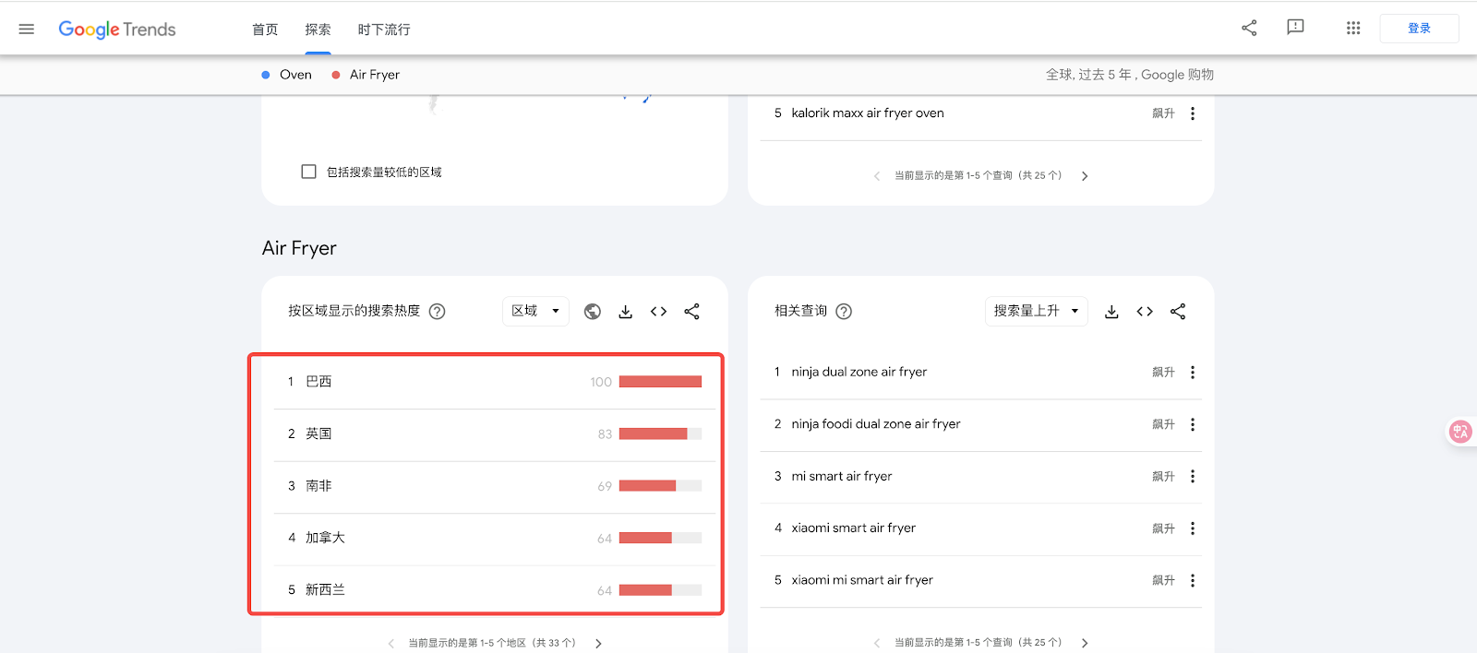The image size is (1477, 653).
Task: Go to the 首页 tab
Action: [265, 30]
